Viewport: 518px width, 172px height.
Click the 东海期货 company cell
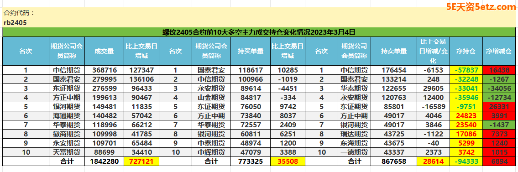(x=354, y=143)
